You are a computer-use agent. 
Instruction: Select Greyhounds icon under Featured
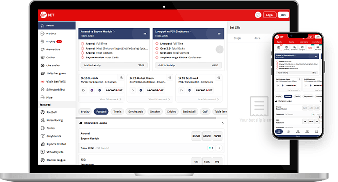(42, 136)
